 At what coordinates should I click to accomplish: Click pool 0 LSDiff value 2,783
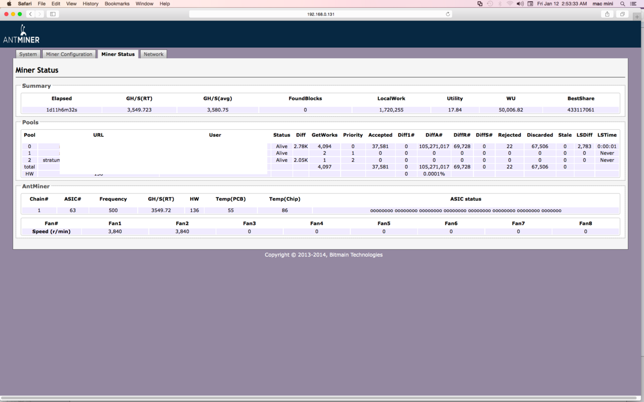pos(584,146)
